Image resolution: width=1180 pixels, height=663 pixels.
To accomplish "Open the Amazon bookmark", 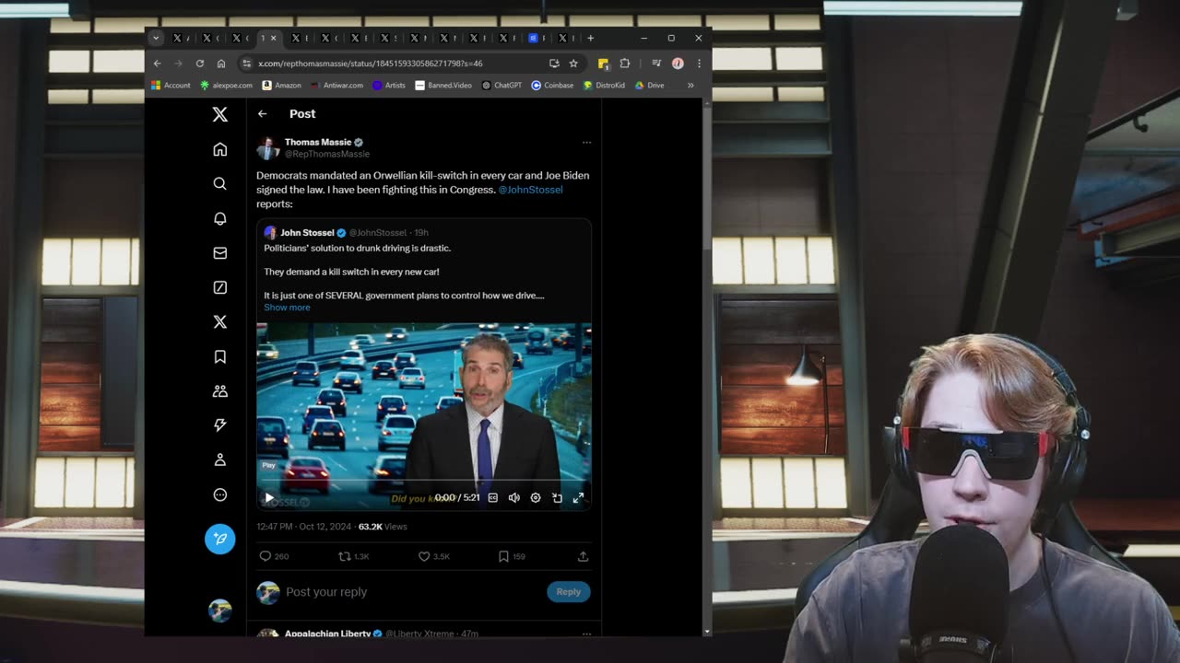I will pos(281,86).
